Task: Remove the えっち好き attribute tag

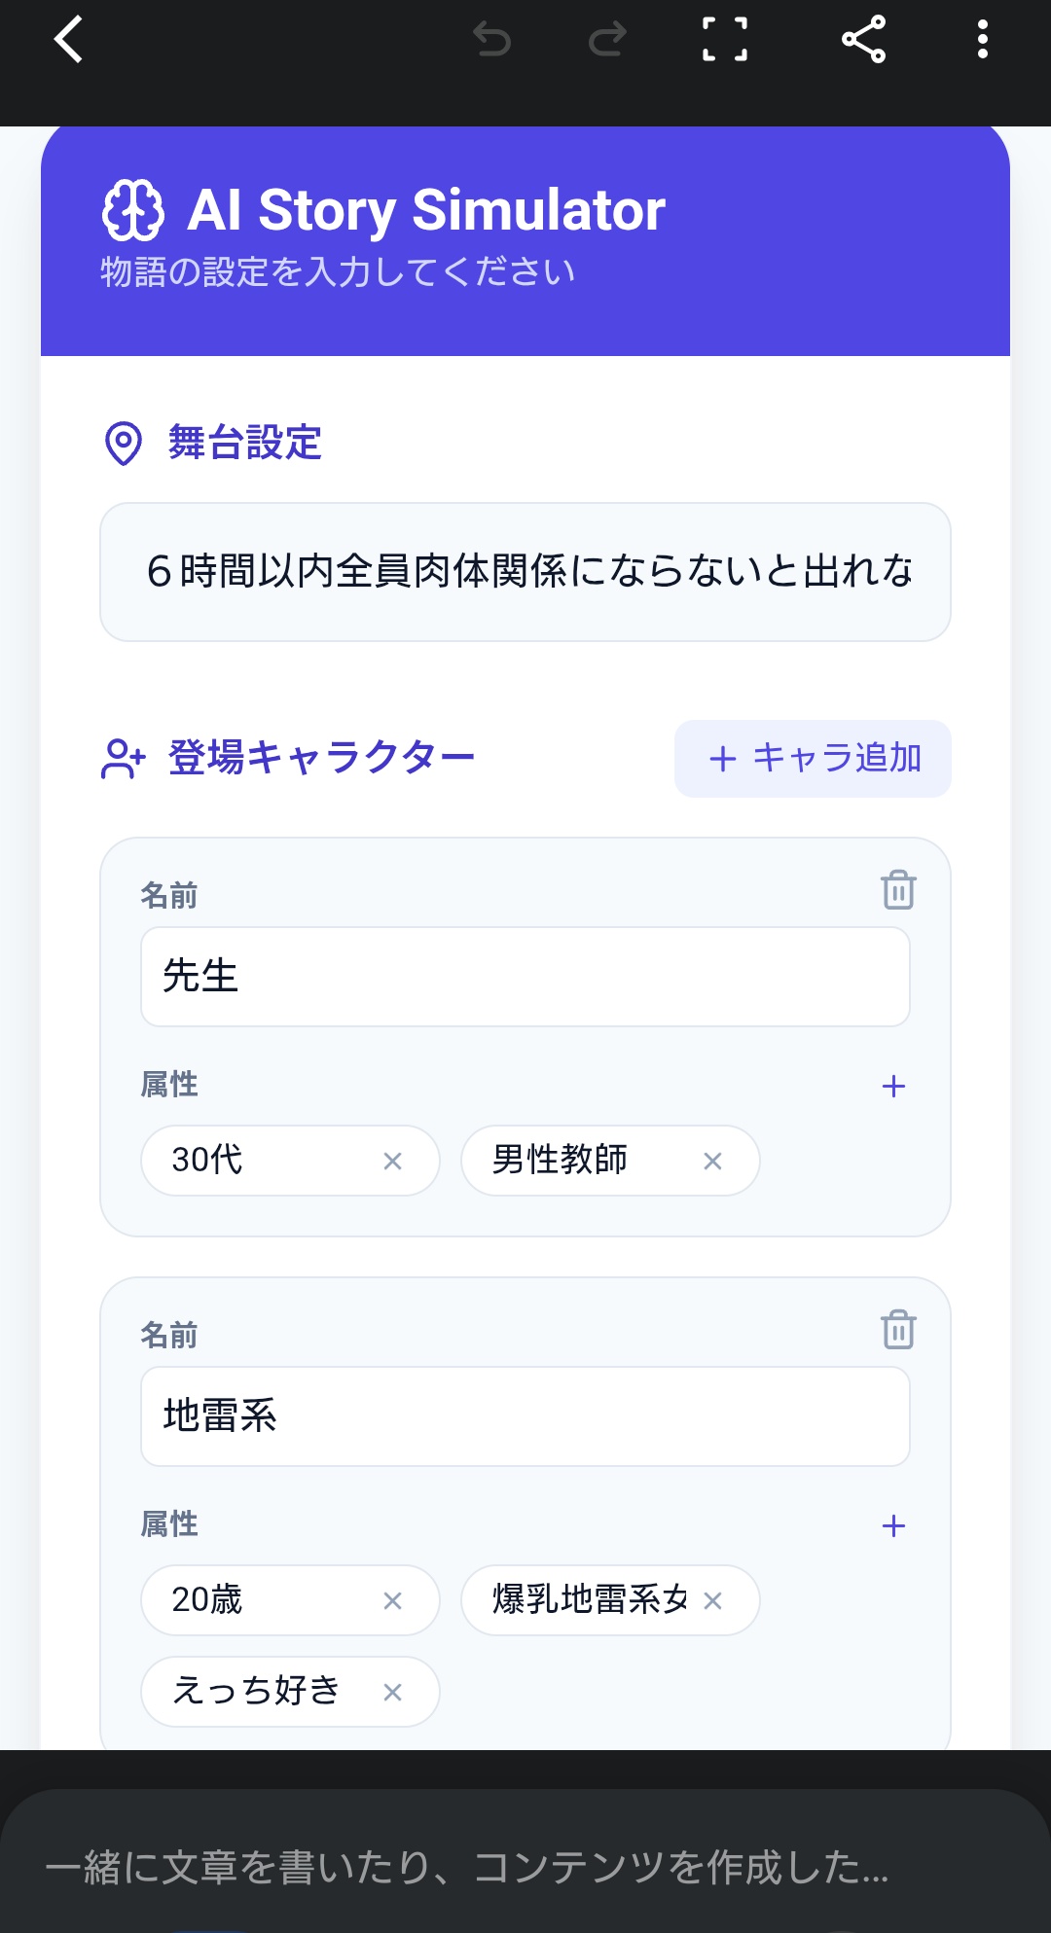Action: click(x=392, y=1692)
